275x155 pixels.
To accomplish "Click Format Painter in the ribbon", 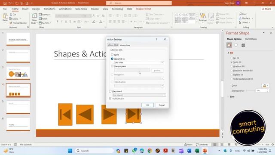I will coord(18,23).
